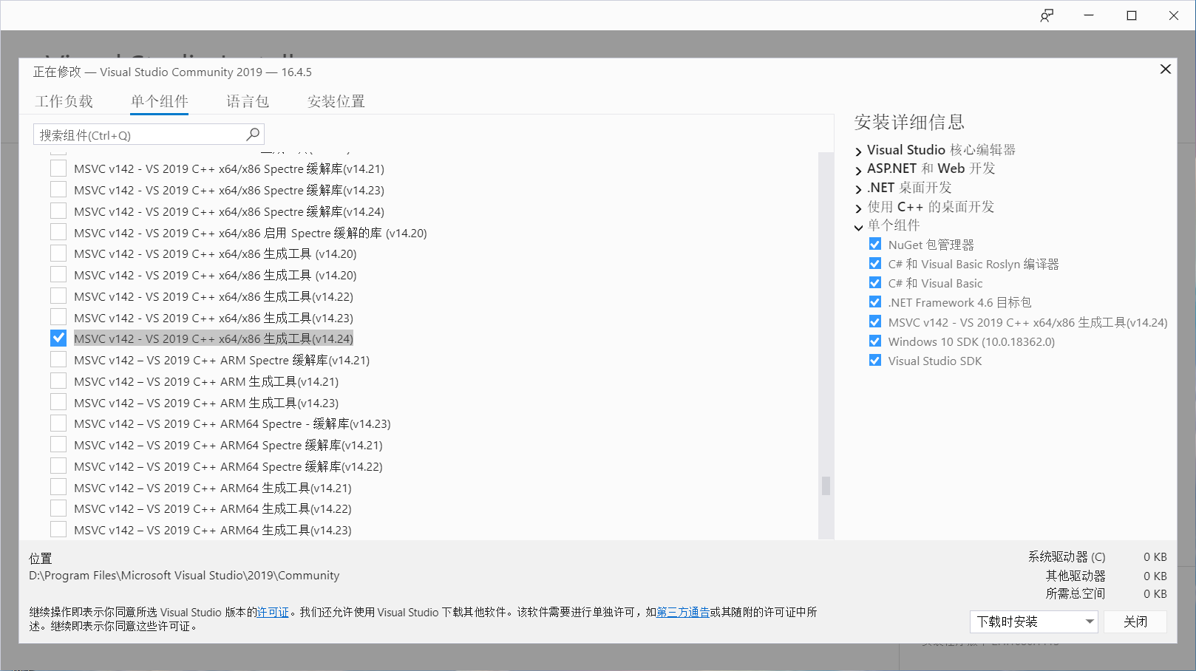
Task: Close the installer dialog with the X
Action: click(x=1165, y=69)
